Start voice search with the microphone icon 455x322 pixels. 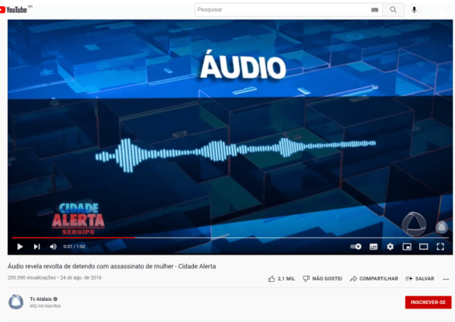pyautogui.click(x=414, y=9)
